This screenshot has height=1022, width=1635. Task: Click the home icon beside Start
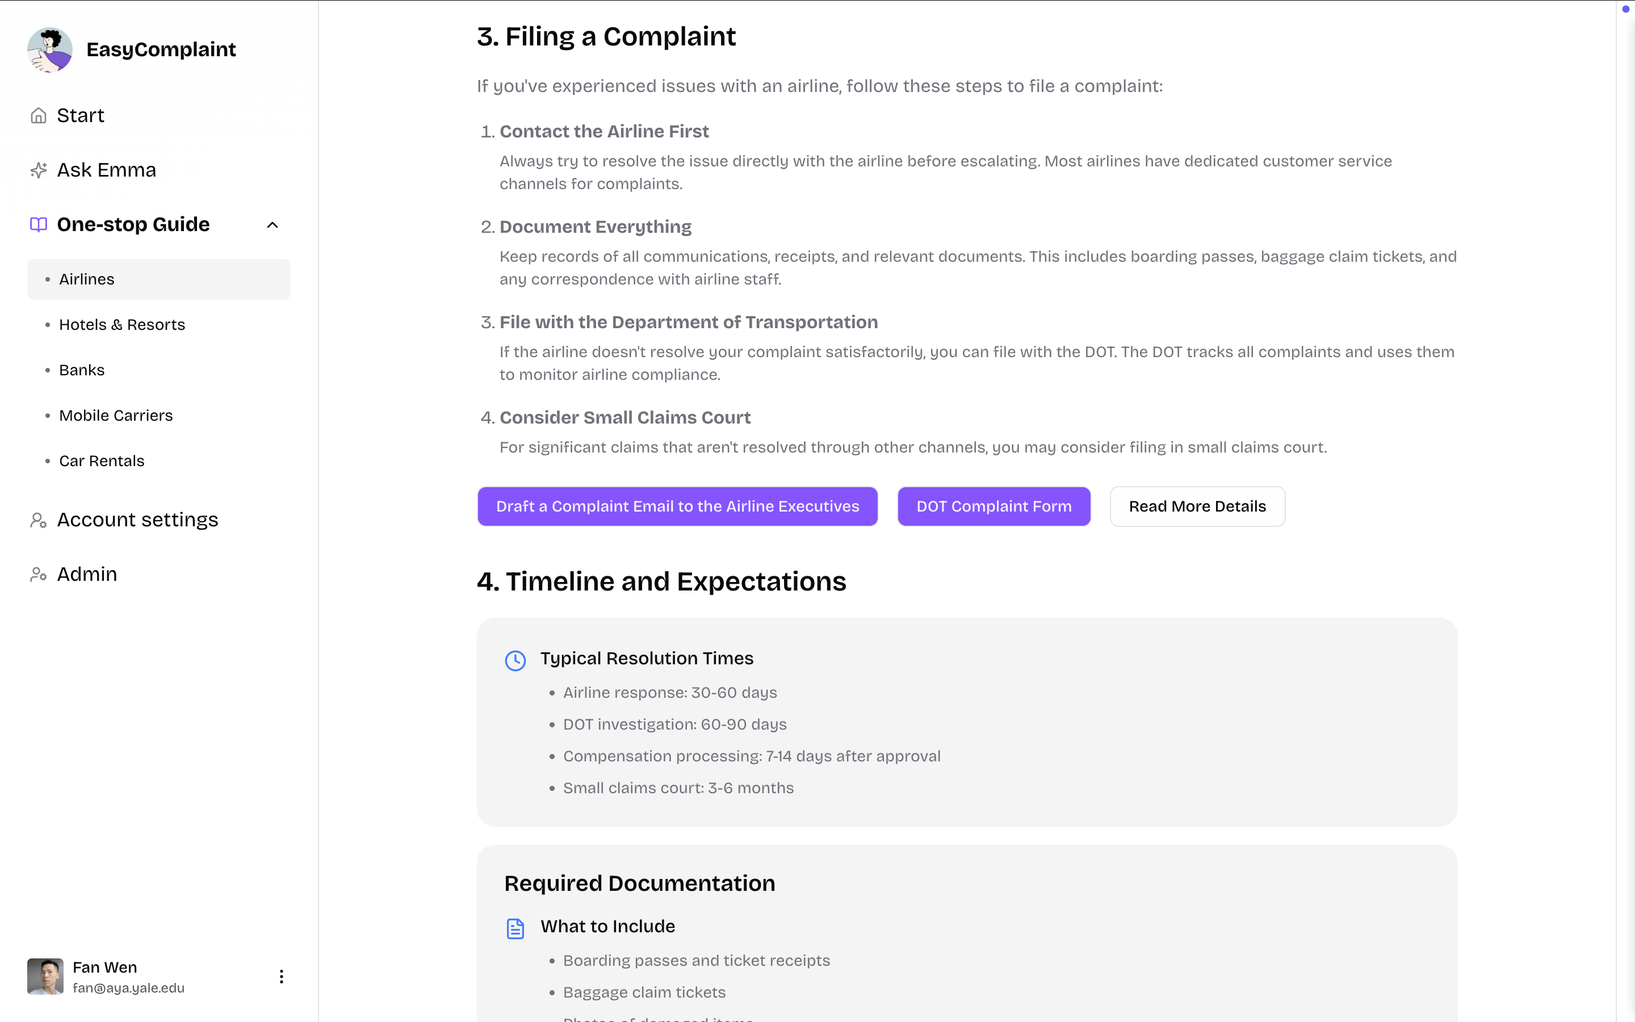pos(39,116)
